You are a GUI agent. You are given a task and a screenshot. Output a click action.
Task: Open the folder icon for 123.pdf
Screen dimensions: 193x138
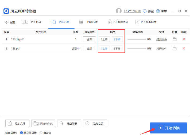(x=175, y=48)
